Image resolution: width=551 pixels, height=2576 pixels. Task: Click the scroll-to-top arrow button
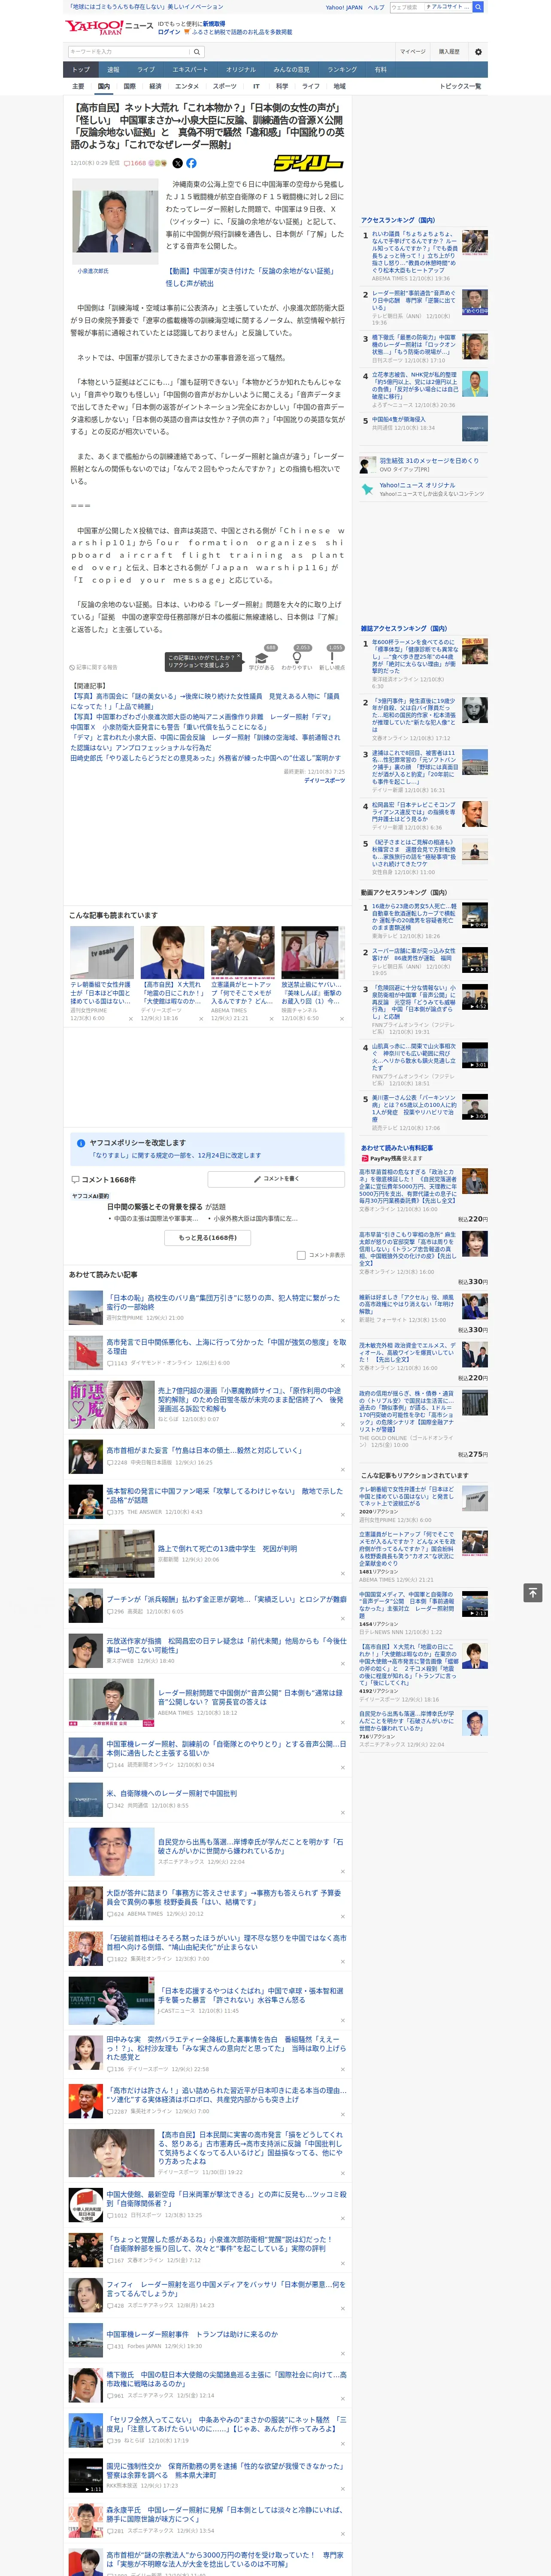[533, 1592]
